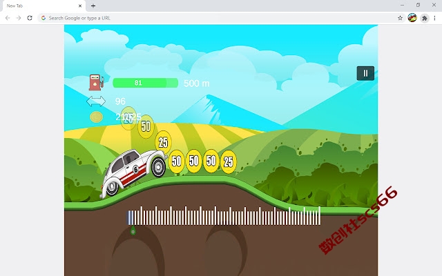Screen dimensions: 442x276
Task: Reload the current page
Action: click(x=30, y=18)
